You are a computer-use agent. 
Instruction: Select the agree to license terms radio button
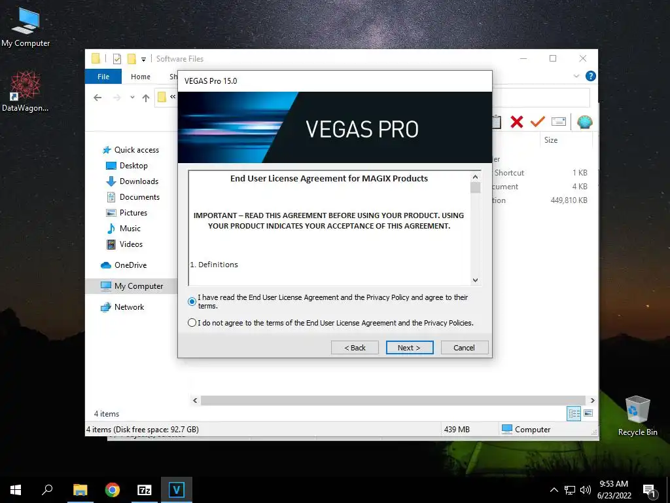(192, 301)
